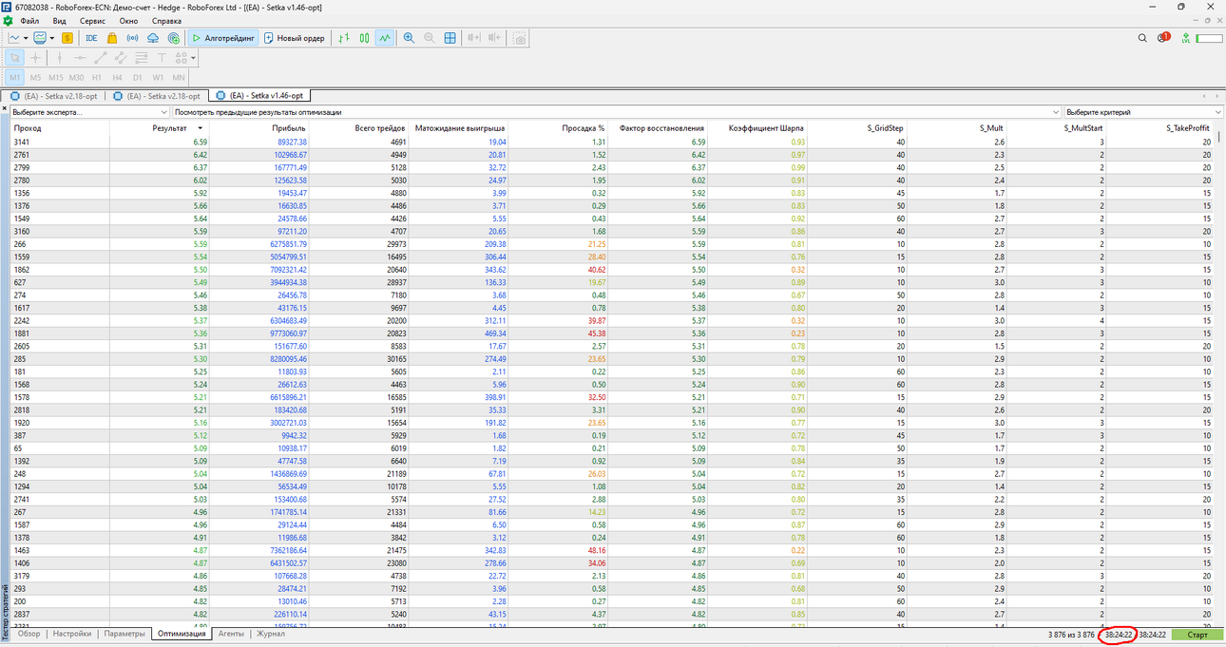Click the Новый ордер button
The width and height of the screenshot is (1226, 647).
[x=295, y=38]
